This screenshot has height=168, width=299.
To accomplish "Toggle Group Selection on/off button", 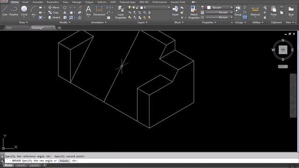I will pos(245,18).
